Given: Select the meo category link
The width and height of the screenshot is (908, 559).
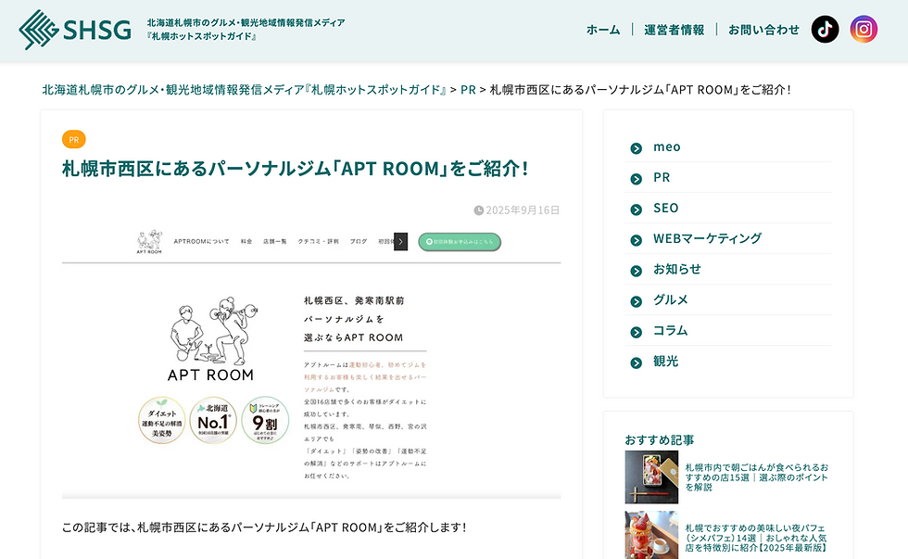Looking at the screenshot, I should click(666, 147).
